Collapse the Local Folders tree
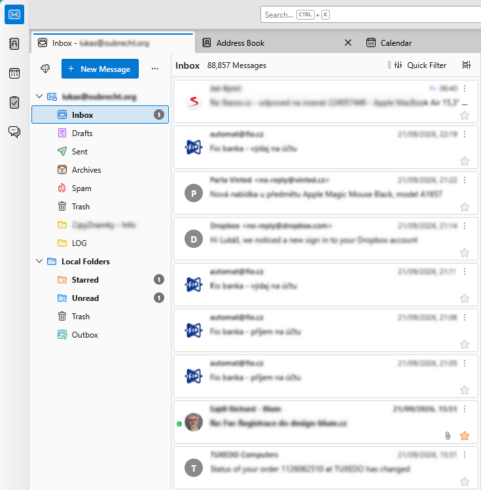The width and height of the screenshot is (481, 490). 39,261
